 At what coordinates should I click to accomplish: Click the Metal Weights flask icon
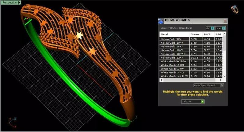tap(161, 21)
